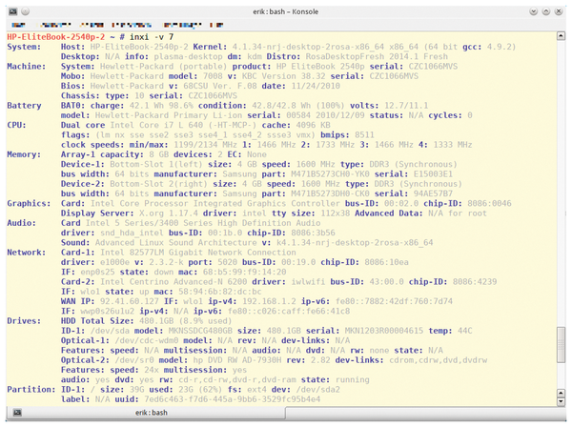572x427 pixels.
Task: Click the 'System:' section label
Action: pyautogui.click(x=24, y=47)
